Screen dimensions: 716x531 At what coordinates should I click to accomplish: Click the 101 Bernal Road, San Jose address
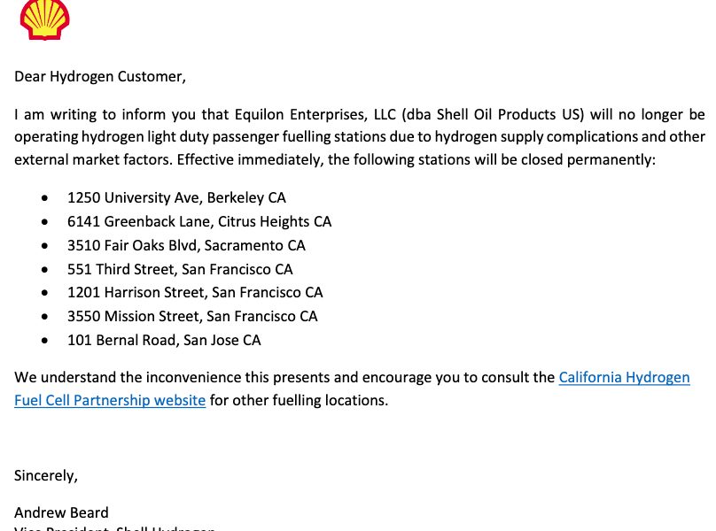(x=164, y=340)
